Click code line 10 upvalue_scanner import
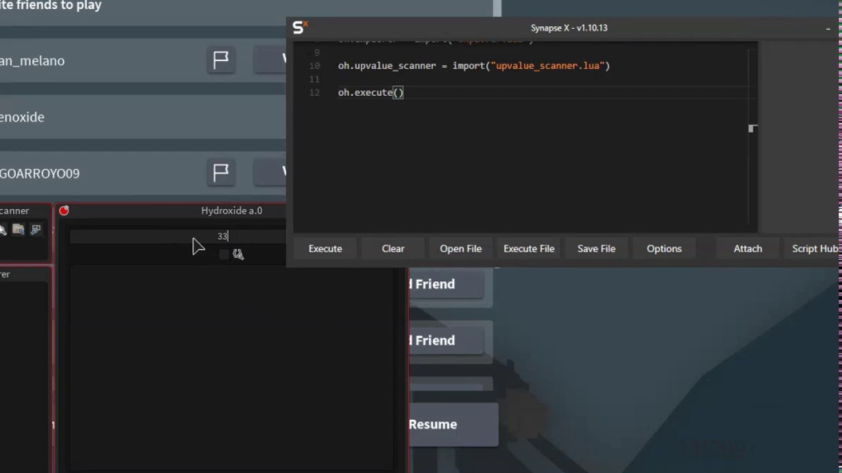 [x=474, y=66]
